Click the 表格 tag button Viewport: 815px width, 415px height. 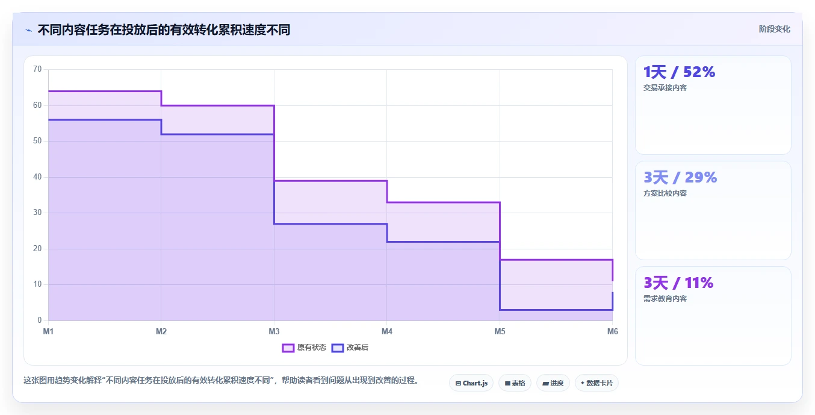515,383
